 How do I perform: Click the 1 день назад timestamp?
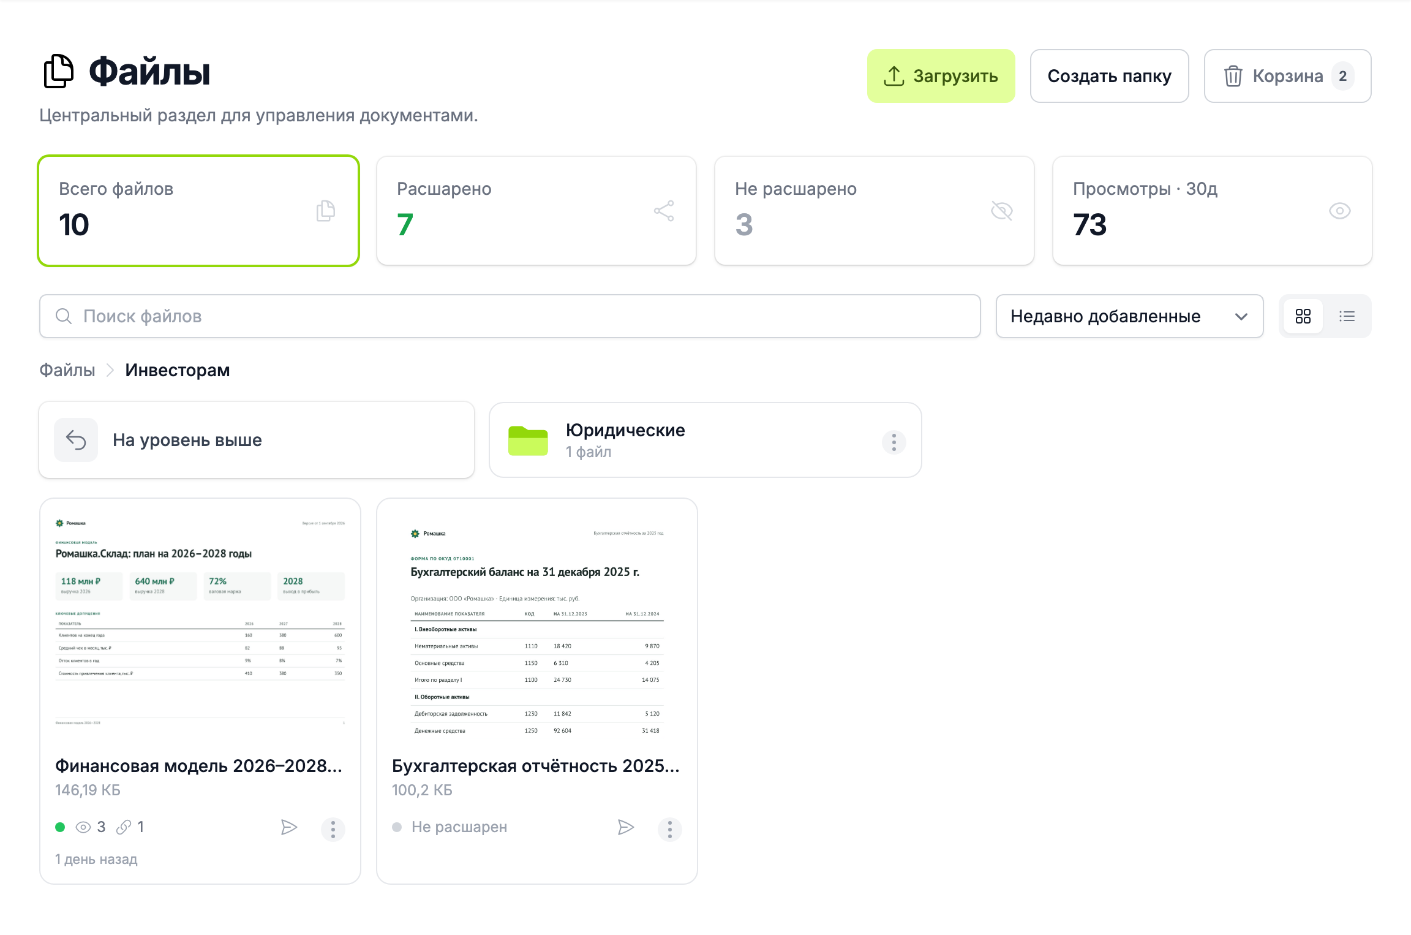click(x=96, y=859)
